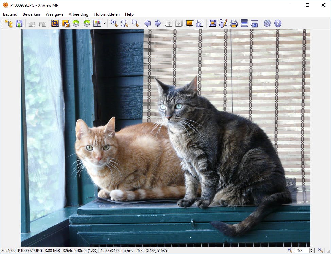This screenshot has height=254, width=331.
Task: Go to the next image arrow
Action: [x=158, y=23]
